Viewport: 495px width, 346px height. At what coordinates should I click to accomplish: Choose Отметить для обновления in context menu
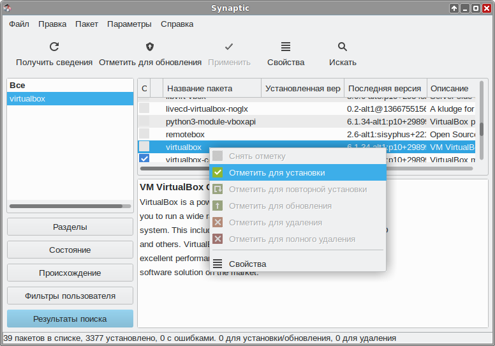(x=298, y=206)
